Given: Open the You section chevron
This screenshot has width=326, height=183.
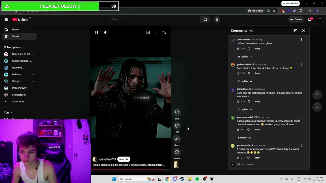Looking at the screenshot, I should point(11,113).
